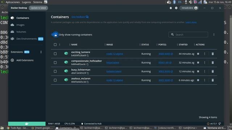Click the Update to latest button

coord(38,8)
